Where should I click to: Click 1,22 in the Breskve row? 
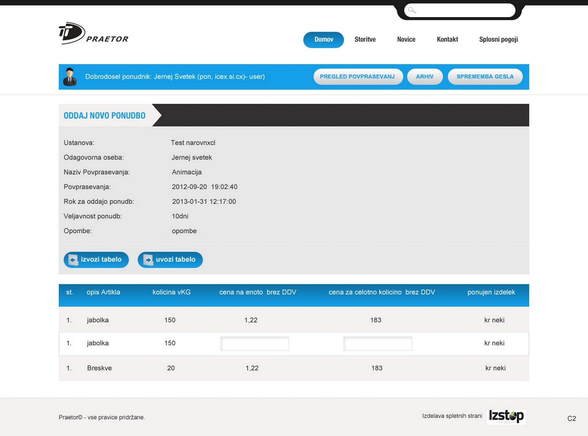click(x=252, y=368)
